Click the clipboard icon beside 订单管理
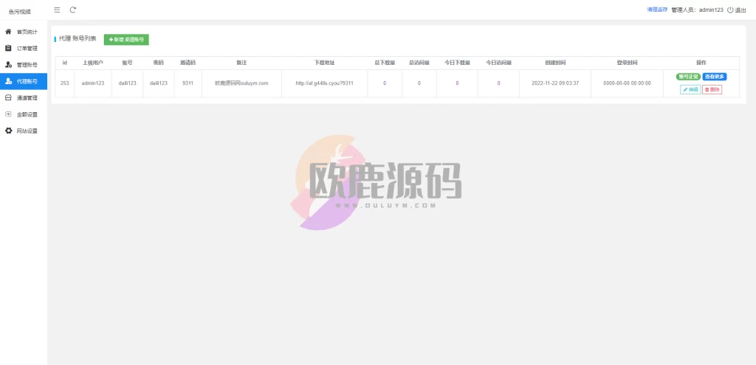 coord(8,48)
